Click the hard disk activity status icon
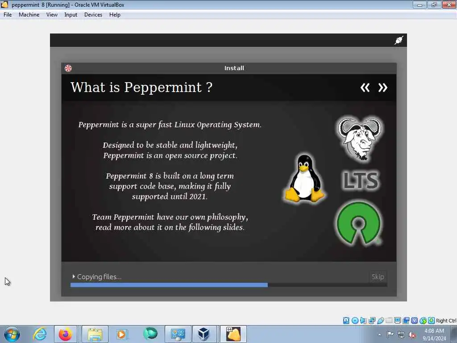Image resolution: width=457 pixels, height=343 pixels. pos(346,321)
